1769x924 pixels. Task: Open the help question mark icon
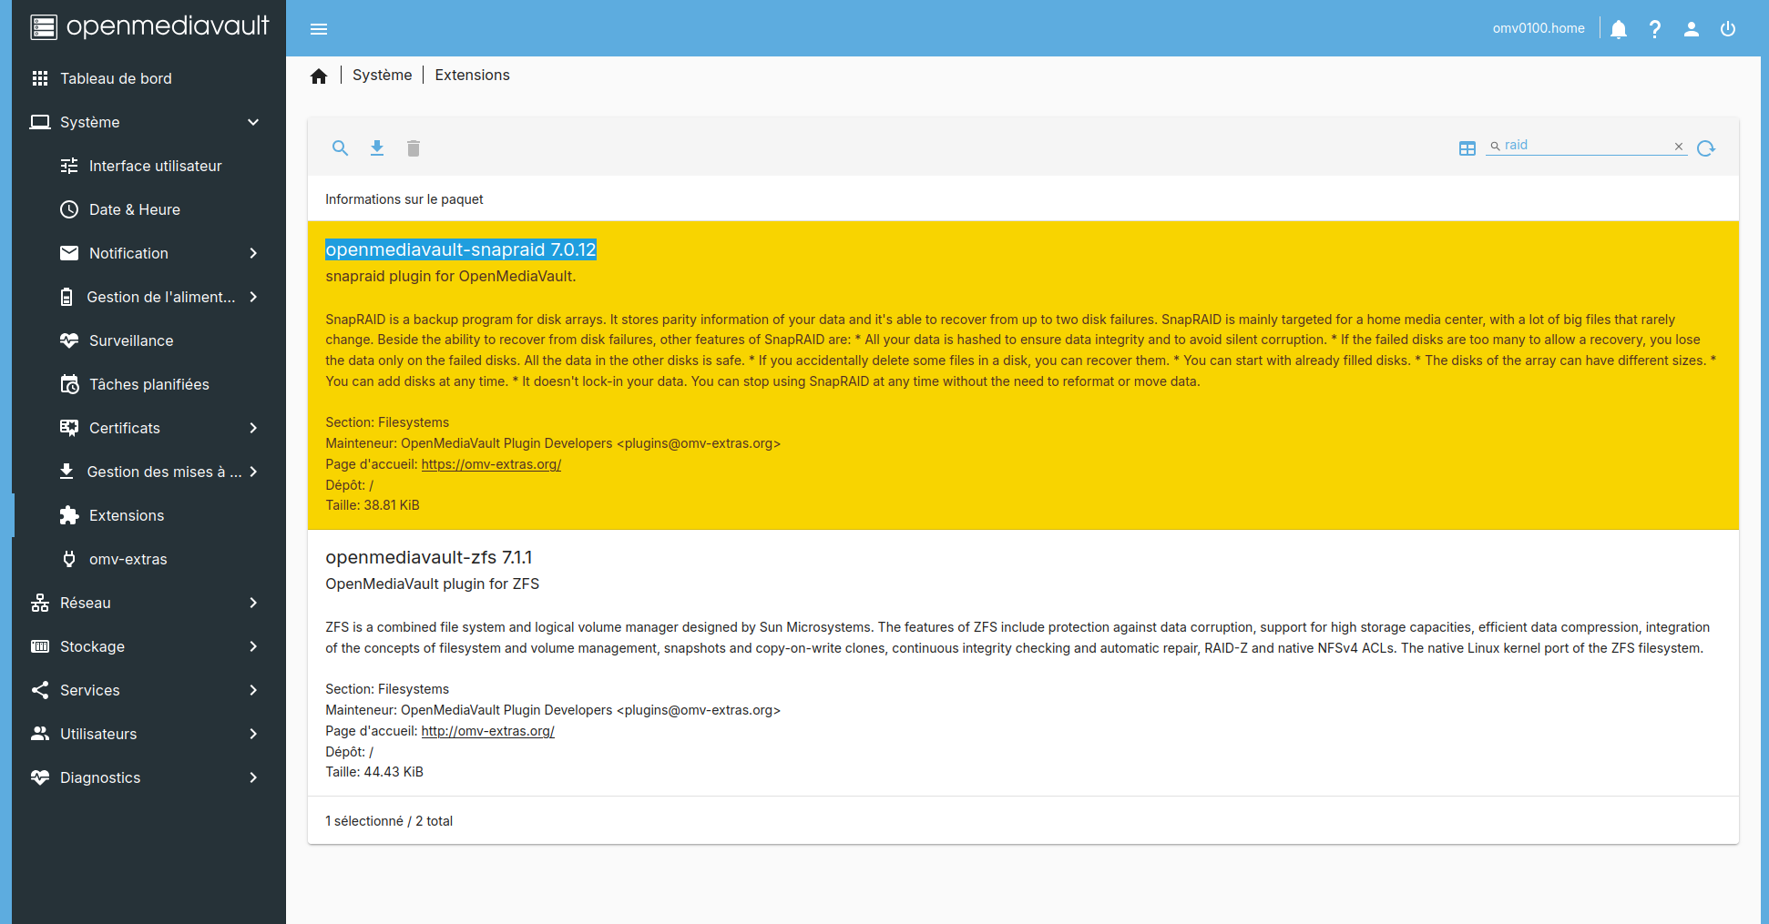(1655, 29)
